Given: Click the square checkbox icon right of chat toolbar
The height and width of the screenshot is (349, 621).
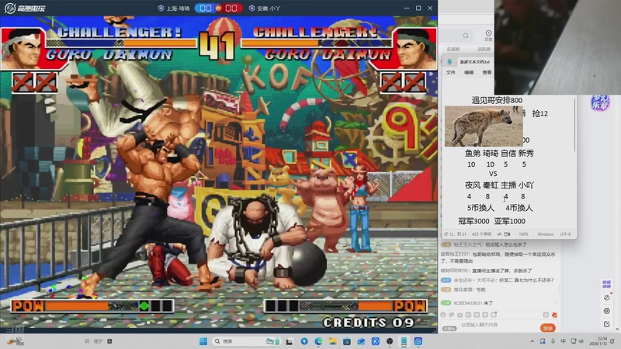Looking at the screenshot, I should tap(546, 315).
